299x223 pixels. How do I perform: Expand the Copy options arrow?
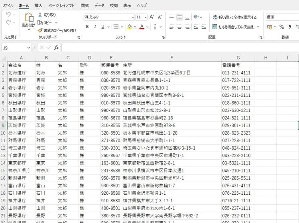pos(57,23)
